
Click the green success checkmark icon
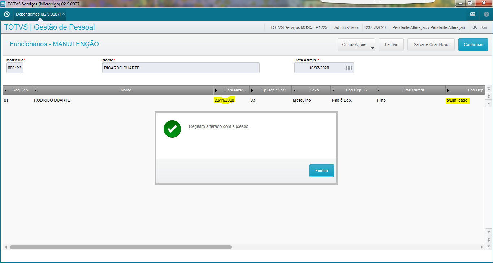tap(172, 129)
